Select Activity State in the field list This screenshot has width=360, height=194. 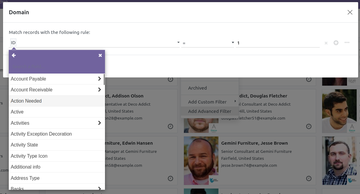pos(25,145)
